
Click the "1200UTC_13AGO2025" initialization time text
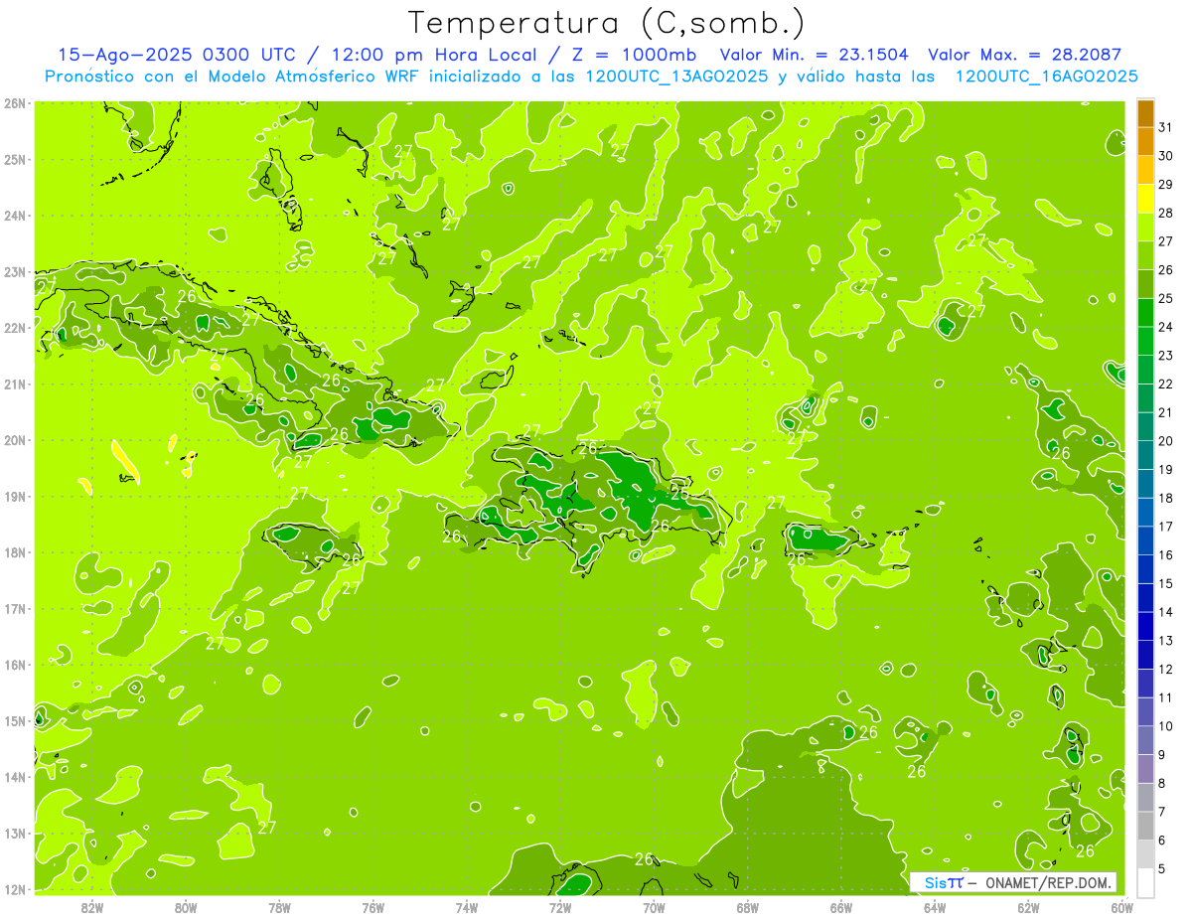tap(675, 76)
